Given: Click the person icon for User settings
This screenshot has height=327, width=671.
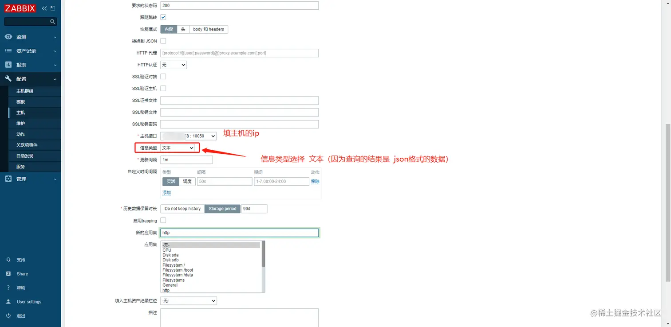Looking at the screenshot, I should pyautogui.click(x=8, y=302).
